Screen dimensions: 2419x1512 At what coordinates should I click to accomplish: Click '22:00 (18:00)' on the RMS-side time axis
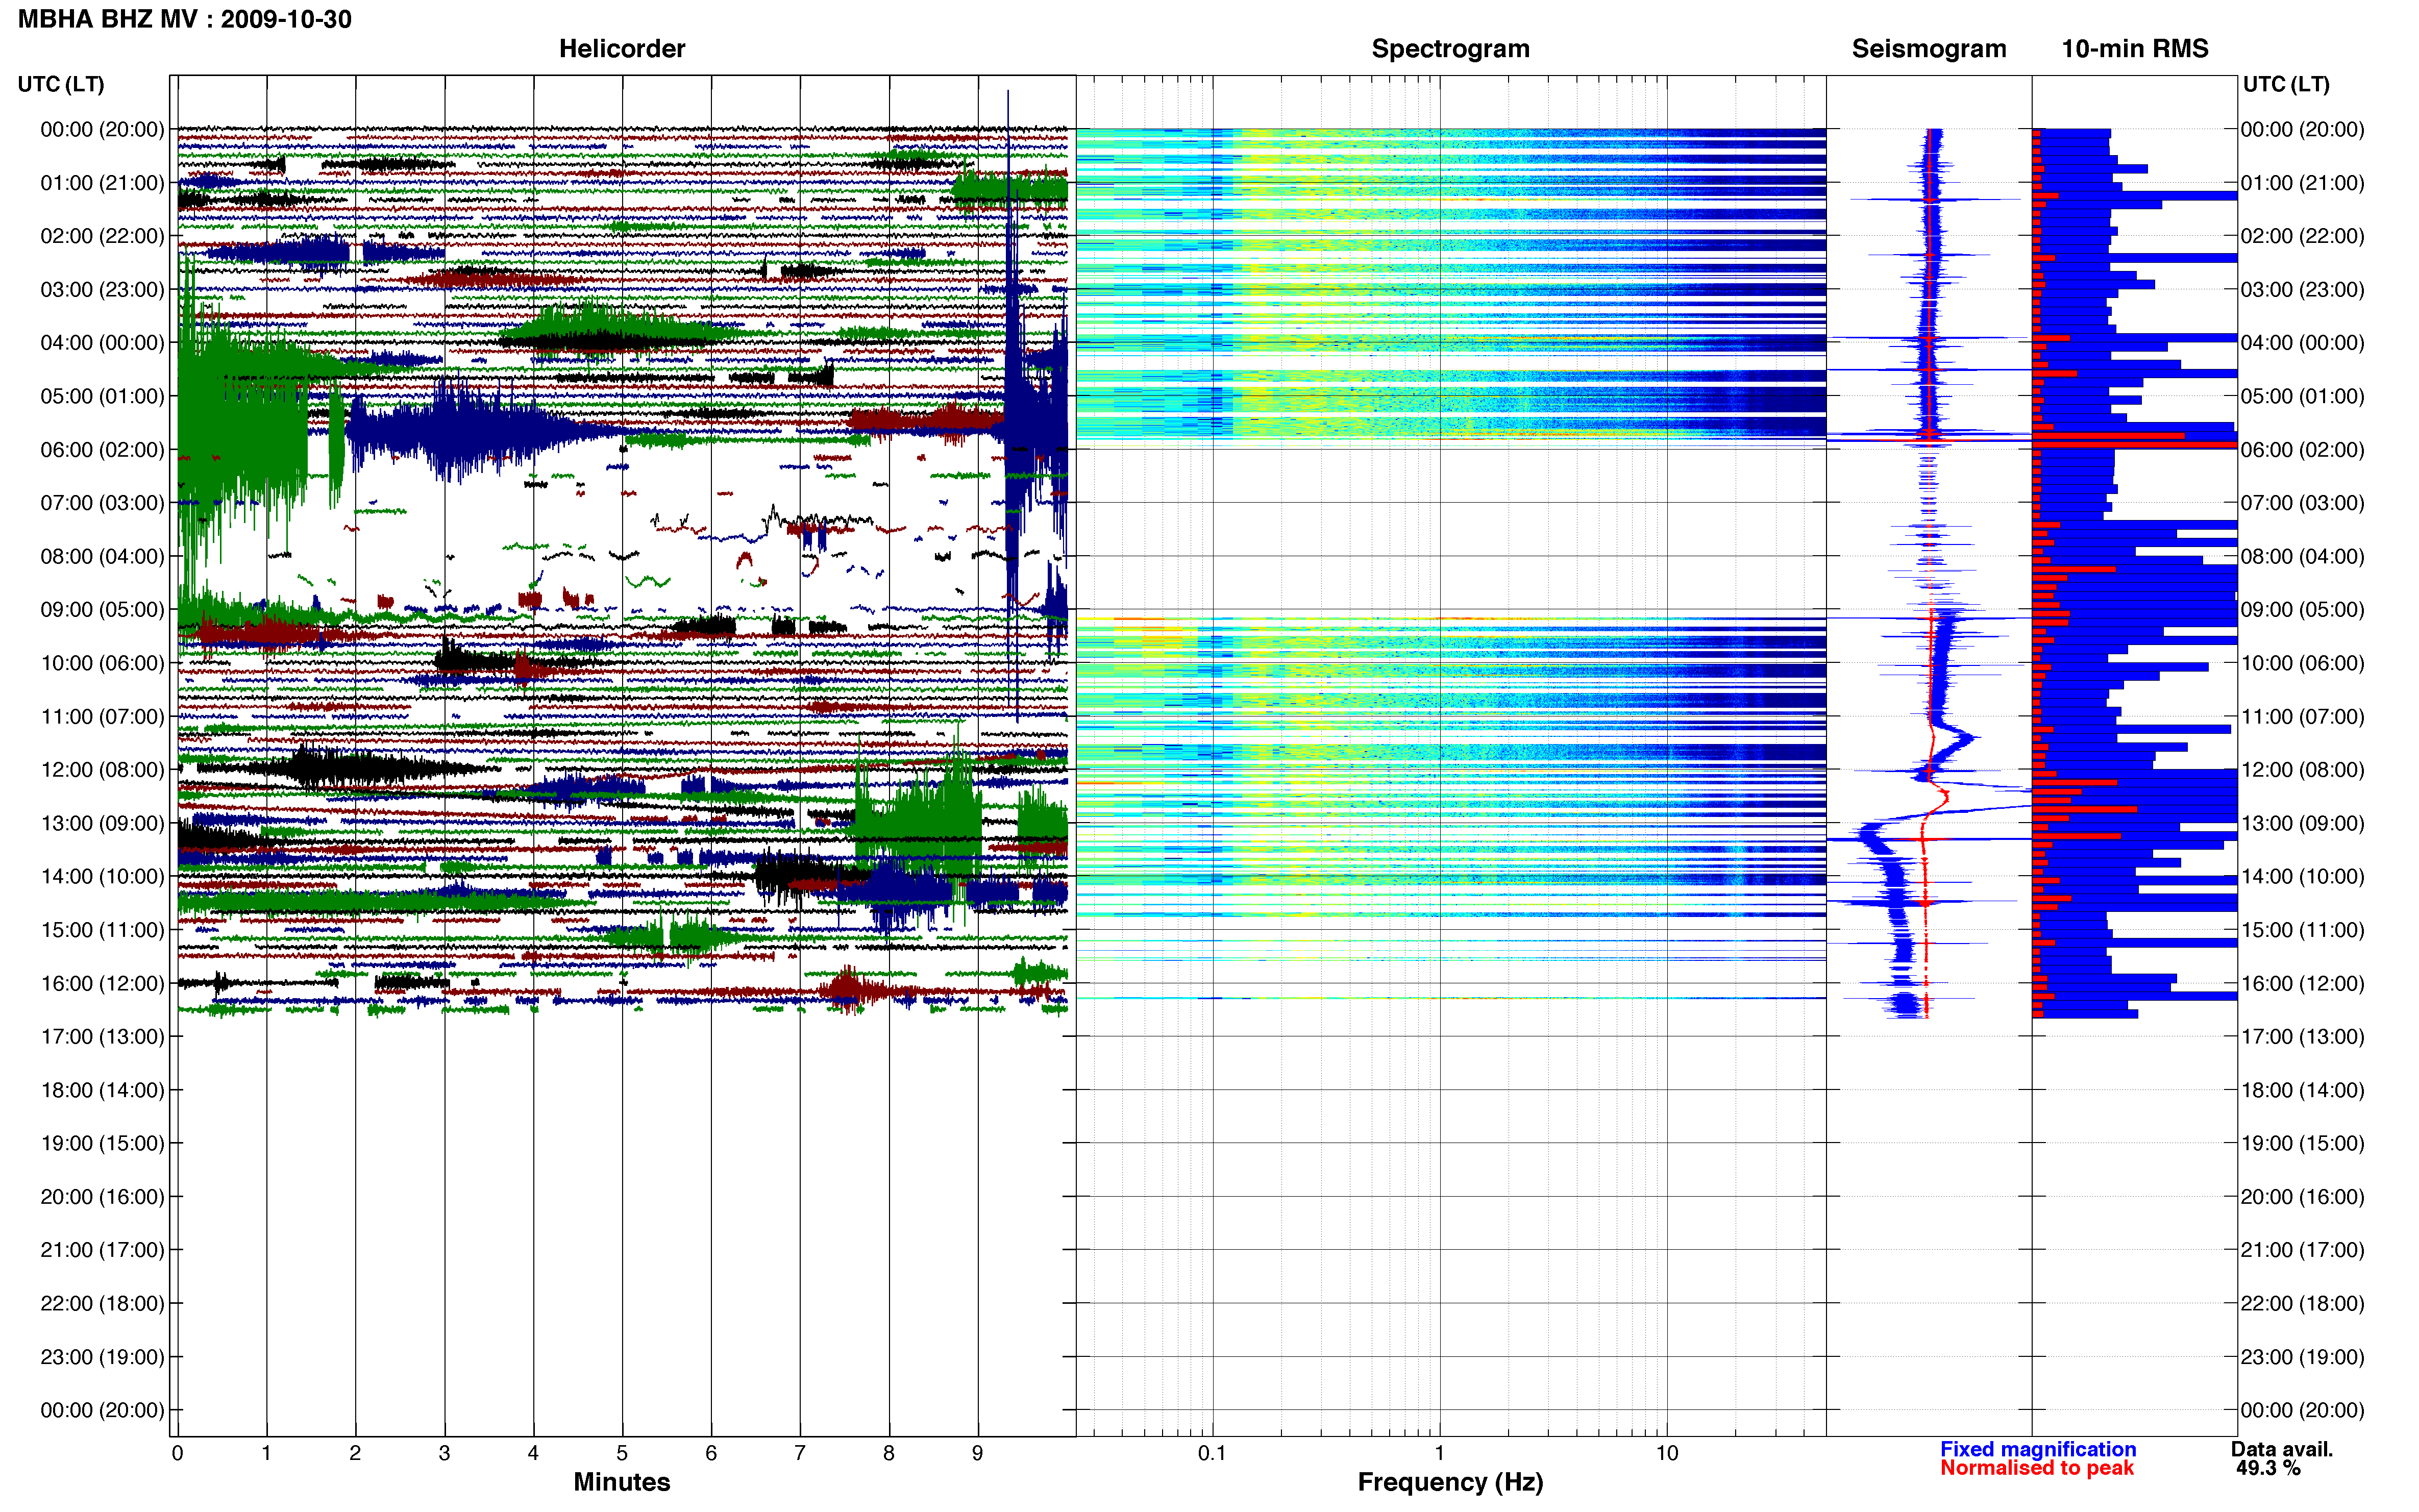[x=2302, y=1303]
